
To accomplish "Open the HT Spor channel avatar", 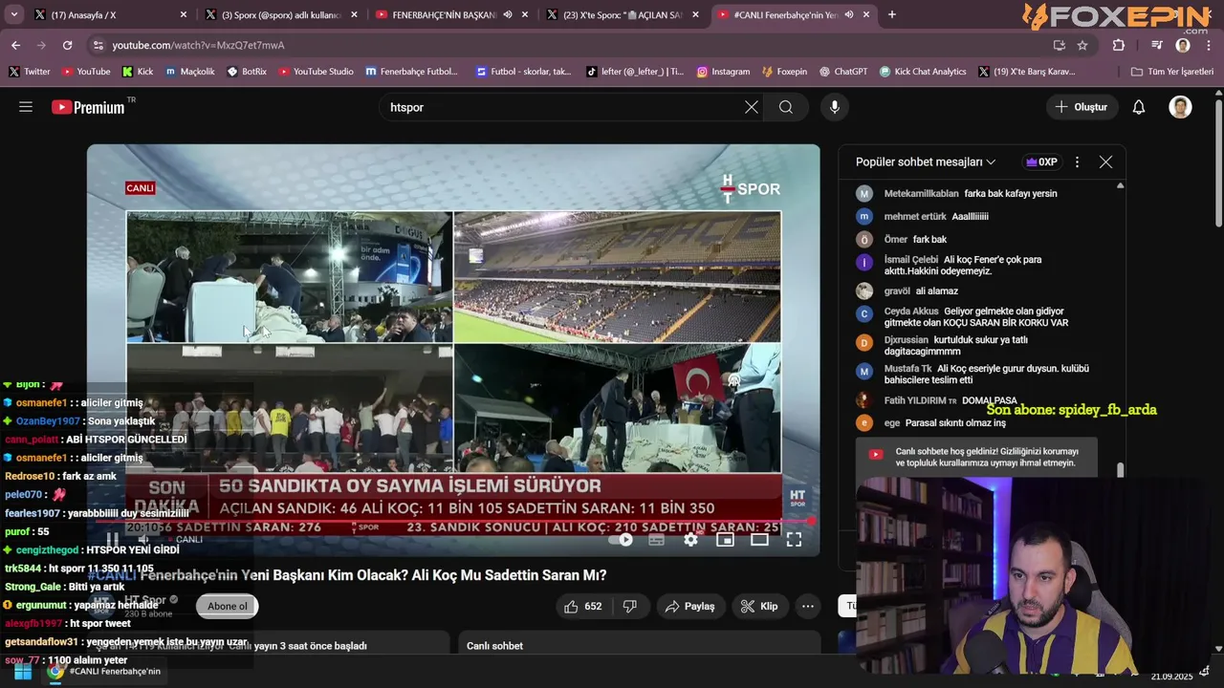I will 102,606.
